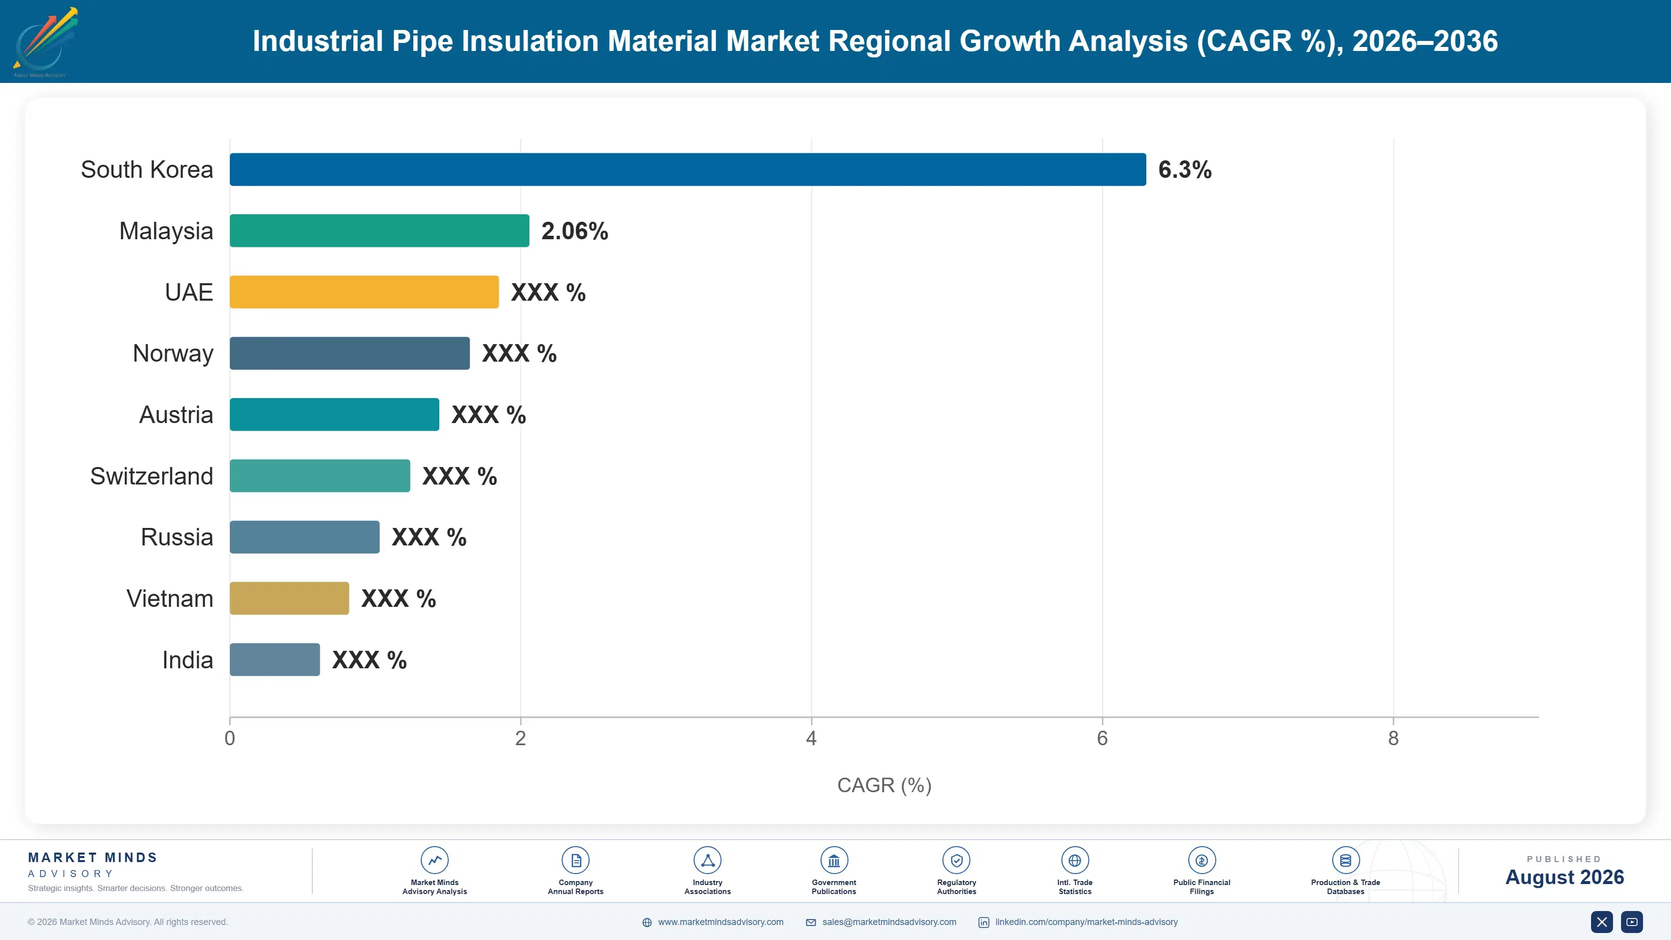Click the 2.06% value label
Viewport: 1671px width, 940px height.
coord(575,231)
